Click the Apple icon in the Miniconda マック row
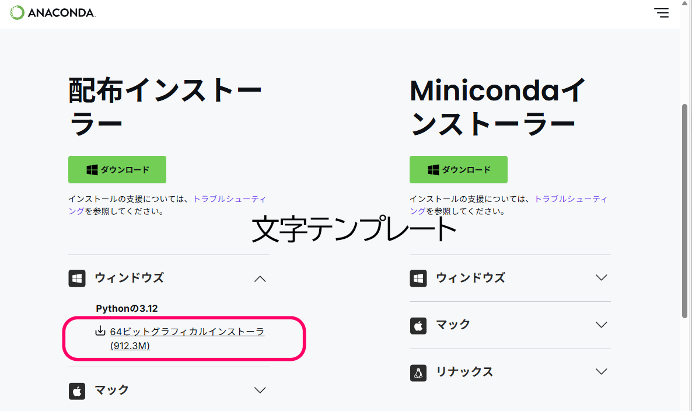The width and height of the screenshot is (692, 411). [x=418, y=326]
